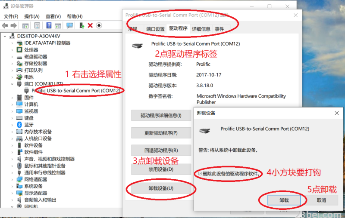Collapse the Ports (COM and LPT) node
This screenshot has width=345, height=218.
click(12, 84)
